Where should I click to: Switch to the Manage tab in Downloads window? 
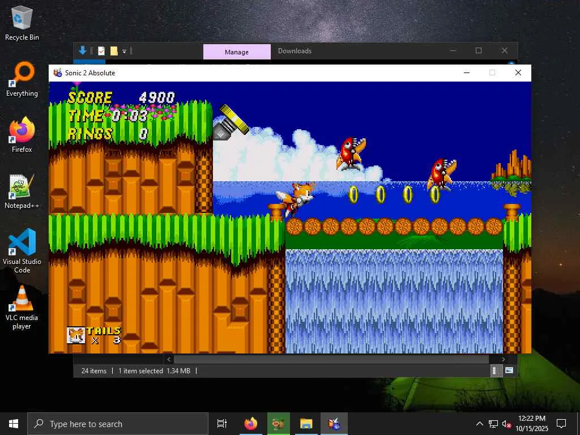(237, 52)
